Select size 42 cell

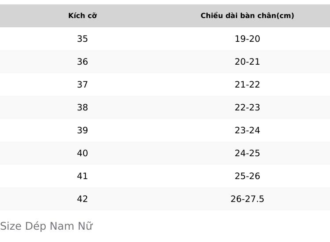pos(83,199)
